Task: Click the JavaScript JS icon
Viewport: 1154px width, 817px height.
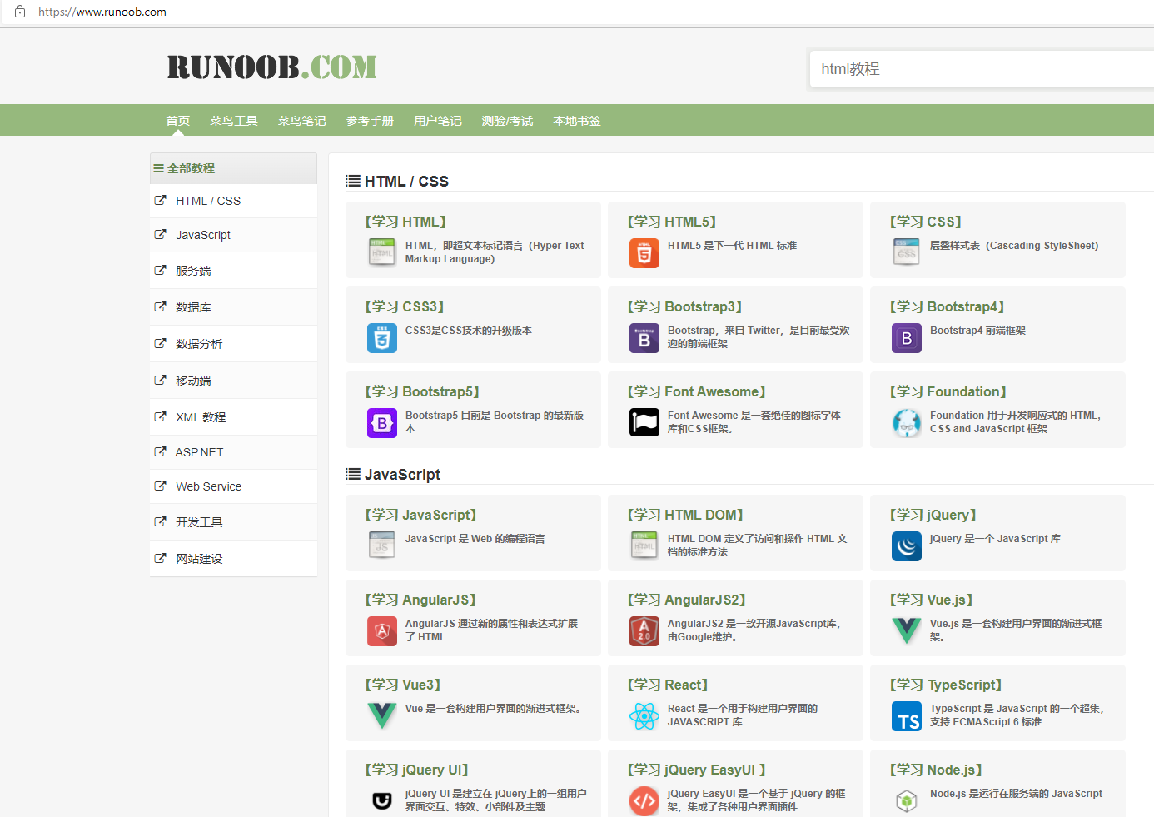Action: (382, 545)
